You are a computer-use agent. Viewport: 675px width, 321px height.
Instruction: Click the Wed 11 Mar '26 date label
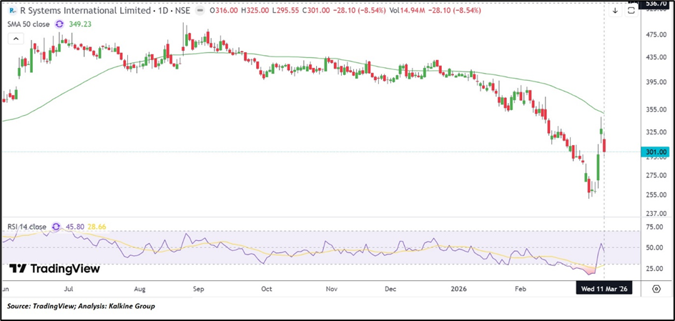pyautogui.click(x=605, y=290)
